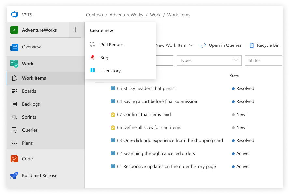Click the VSTS logo icon
This screenshot has width=290, height=195.
pyautogui.click(x=14, y=15)
